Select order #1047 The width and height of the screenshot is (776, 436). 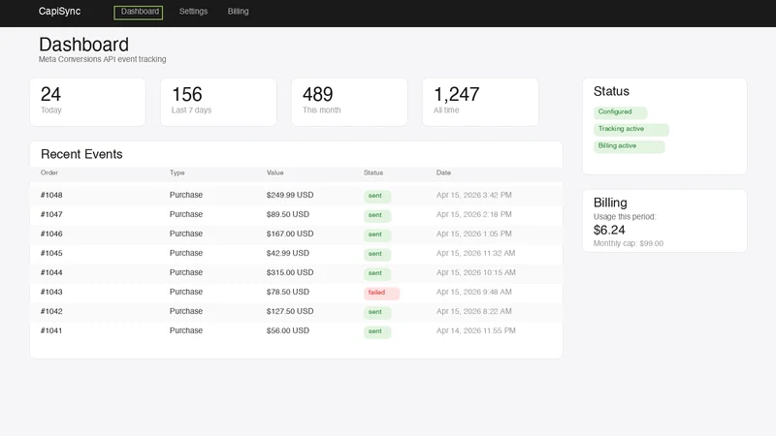tap(51, 214)
